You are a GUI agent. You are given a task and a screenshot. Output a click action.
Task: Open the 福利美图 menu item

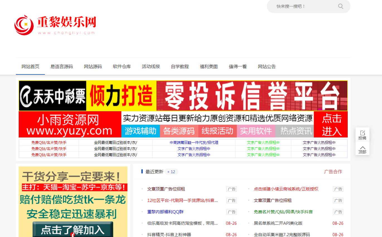(209, 66)
